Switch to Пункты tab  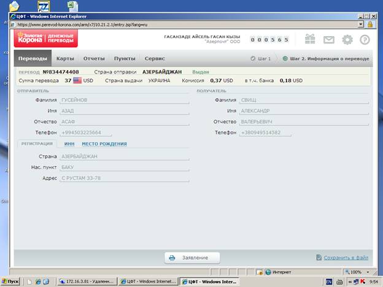(125, 58)
